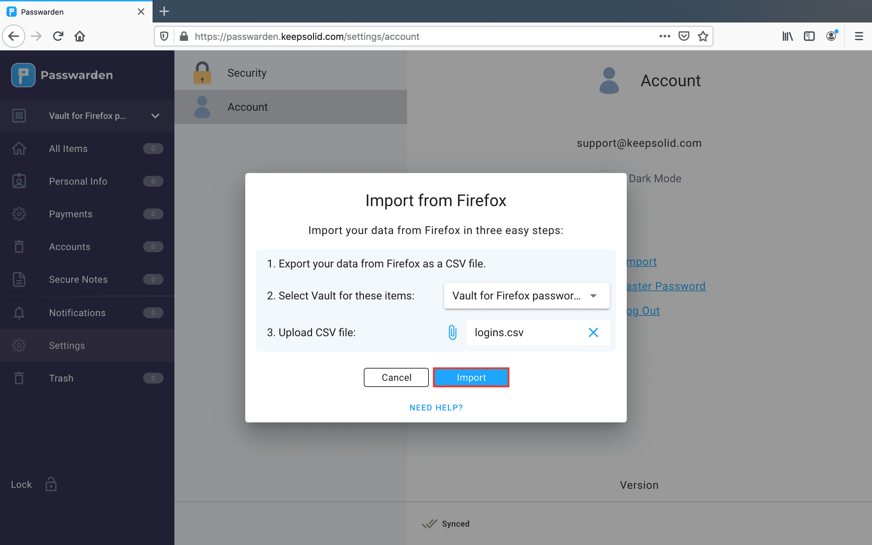Open the Firefox account profile icon
The height and width of the screenshot is (545, 872).
pos(831,36)
